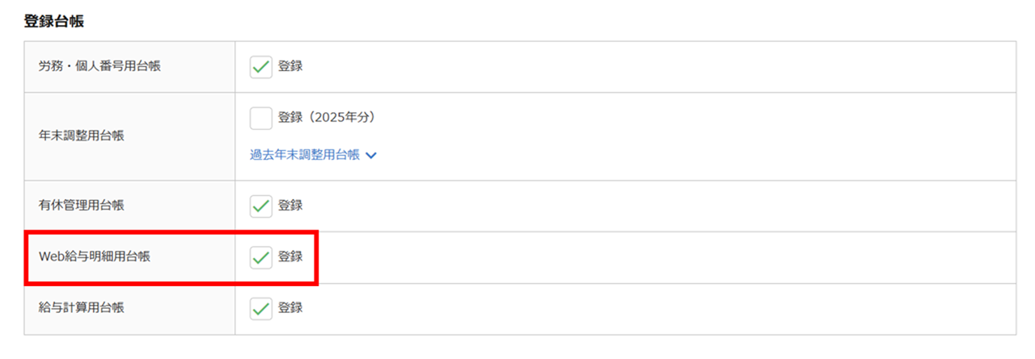Click the 登録 label in Web給与明細用台帳 row
This screenshot has height=359, width=1035.
tap(290, 257)
